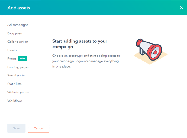The height and width of the screenshot is (138, 187).
Task: Click the Add assets dialog title
Action: (x=19, y=8)
